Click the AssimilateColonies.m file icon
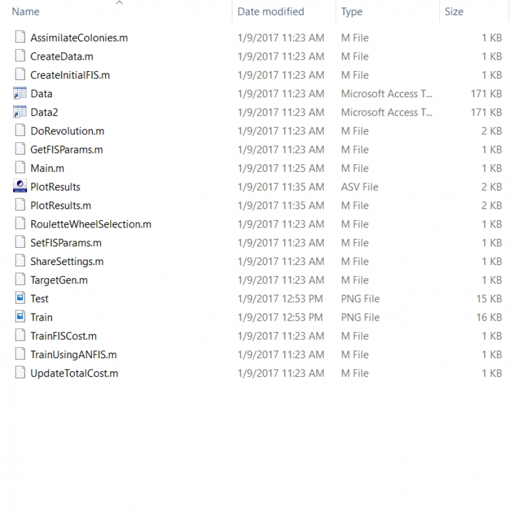The width and height of the screenshot is (514, 517). tap(20, 37)
